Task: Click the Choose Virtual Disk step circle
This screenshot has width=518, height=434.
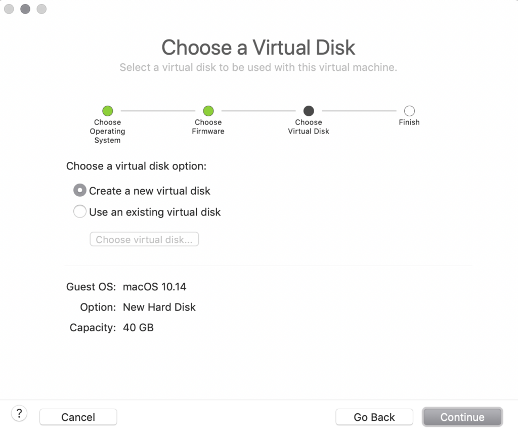Action: (x=309, y=111)
